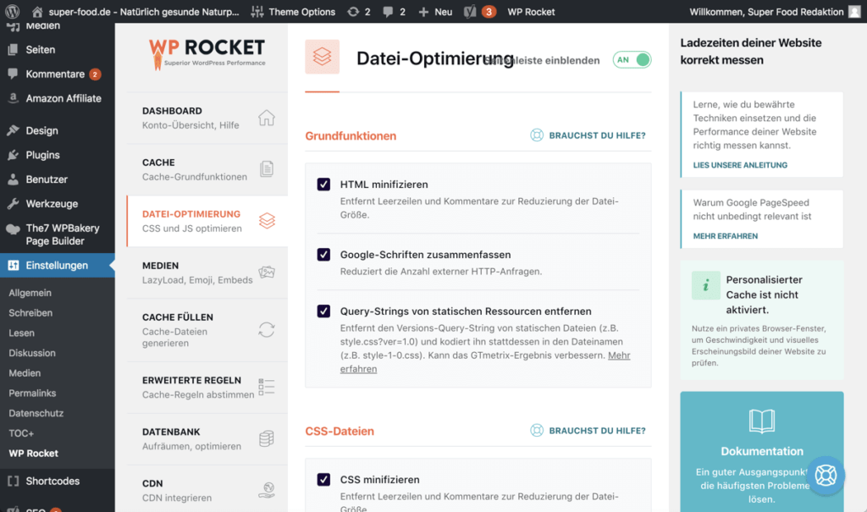
Task: Uncheck HTML minifizieren checkbox
Action: 323,184
